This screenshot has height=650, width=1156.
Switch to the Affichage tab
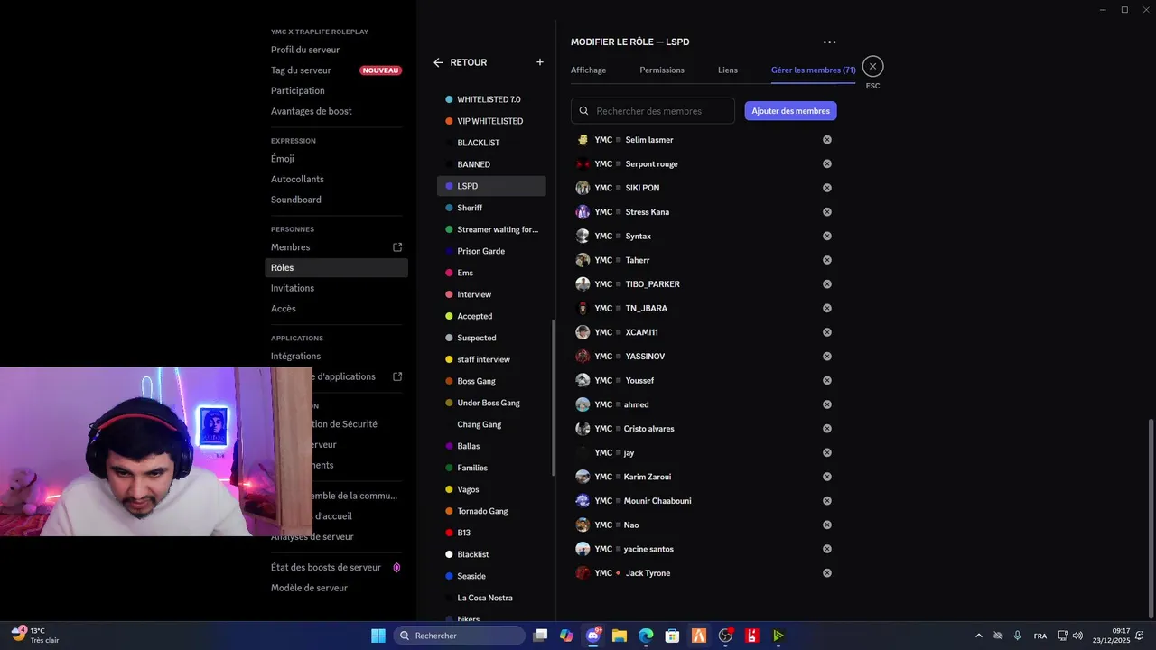(x=588, y=70)
